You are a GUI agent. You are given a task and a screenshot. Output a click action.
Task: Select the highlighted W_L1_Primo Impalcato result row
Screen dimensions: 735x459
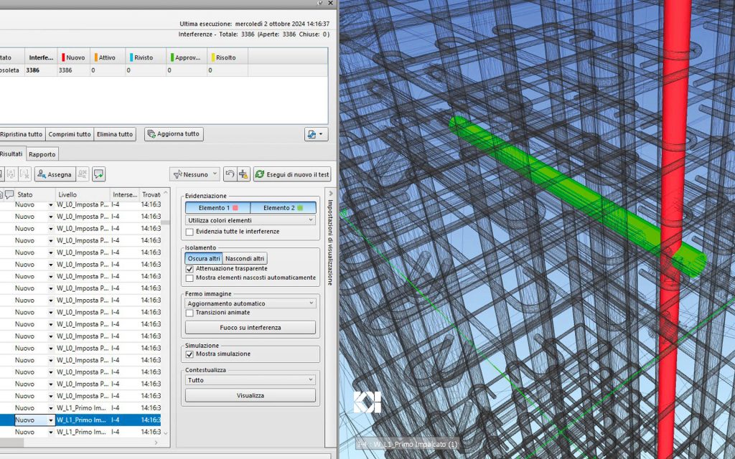click(x=83, y=420)
